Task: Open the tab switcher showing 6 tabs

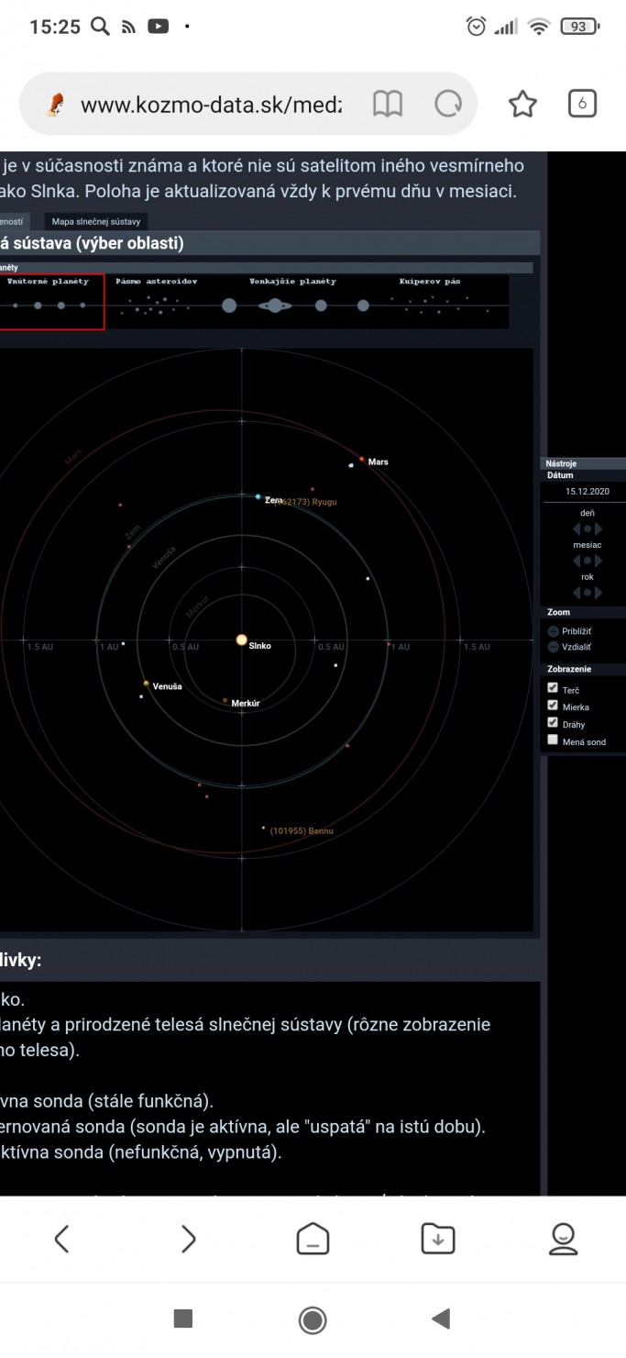Action: [582, 104]
